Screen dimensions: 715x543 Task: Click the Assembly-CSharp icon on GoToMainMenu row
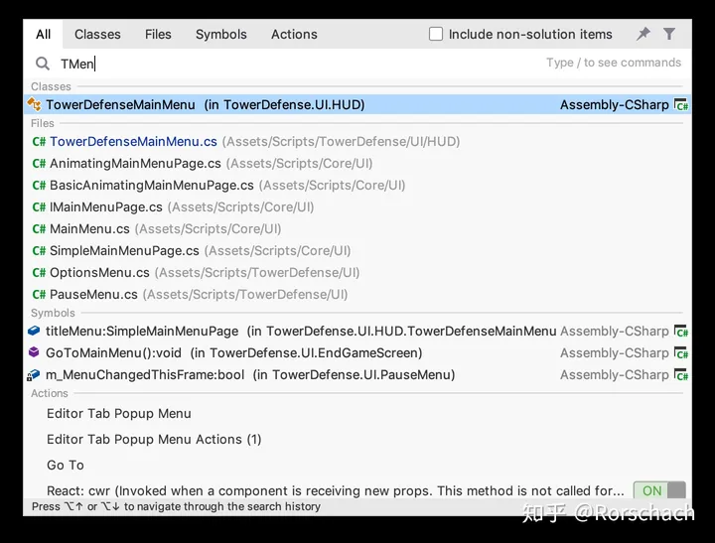coord(681,352)
